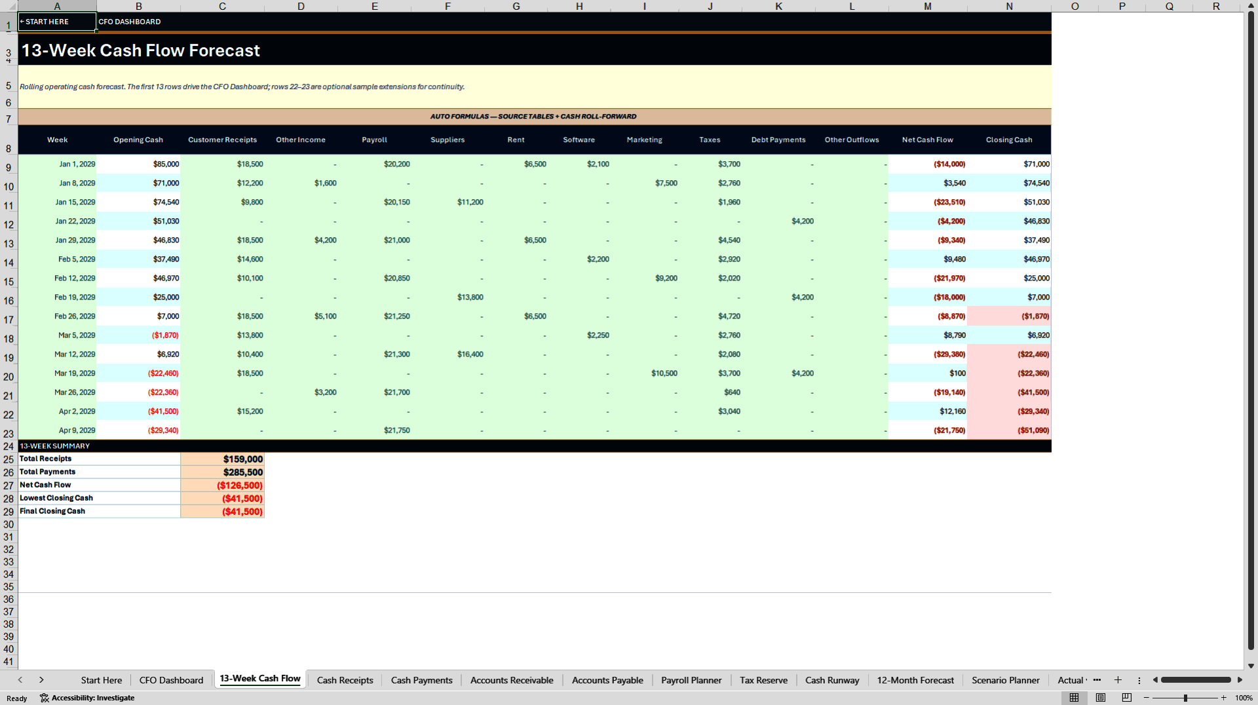Switch to the Cash Payments tab
The image size is (1258, 705).
tap(422, 680)
